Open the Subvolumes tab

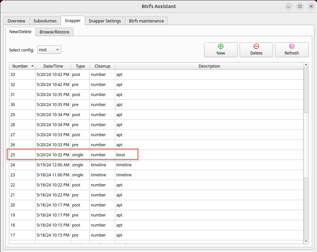[x=45, y=21]
